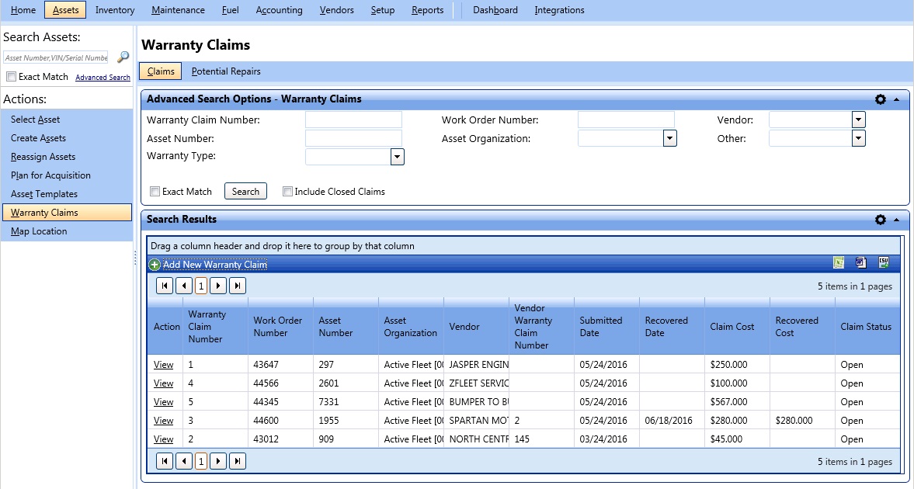
Task: Click the Search button
Action: 245,191
